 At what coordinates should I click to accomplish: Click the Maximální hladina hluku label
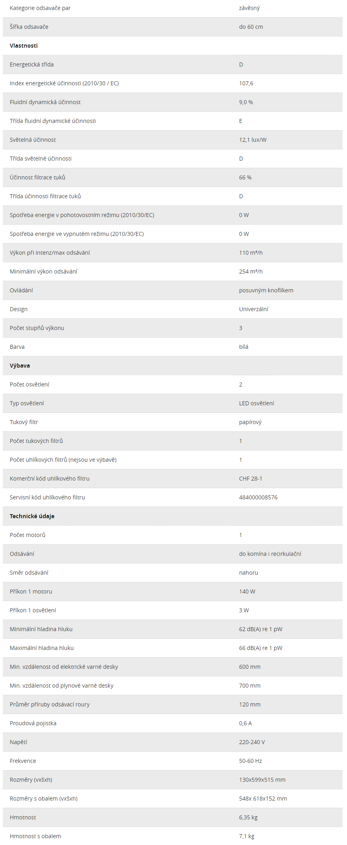click(x=42, y=648)
